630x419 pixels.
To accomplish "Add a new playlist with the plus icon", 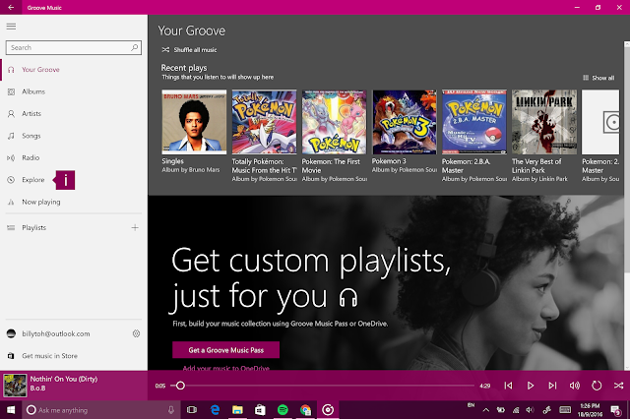I will [135, 227].
